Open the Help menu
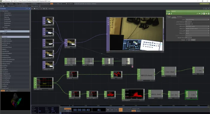Viewport: 210px width, 114px height. pyautogui.click(x=16, y=4)
